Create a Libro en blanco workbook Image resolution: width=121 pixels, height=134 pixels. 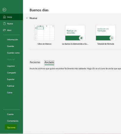click(x=45, y=33)
